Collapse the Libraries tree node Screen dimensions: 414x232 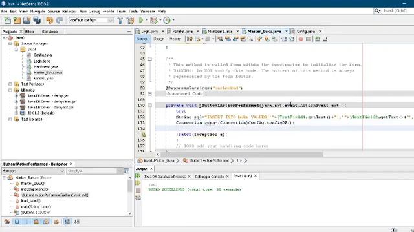point(10,90)
